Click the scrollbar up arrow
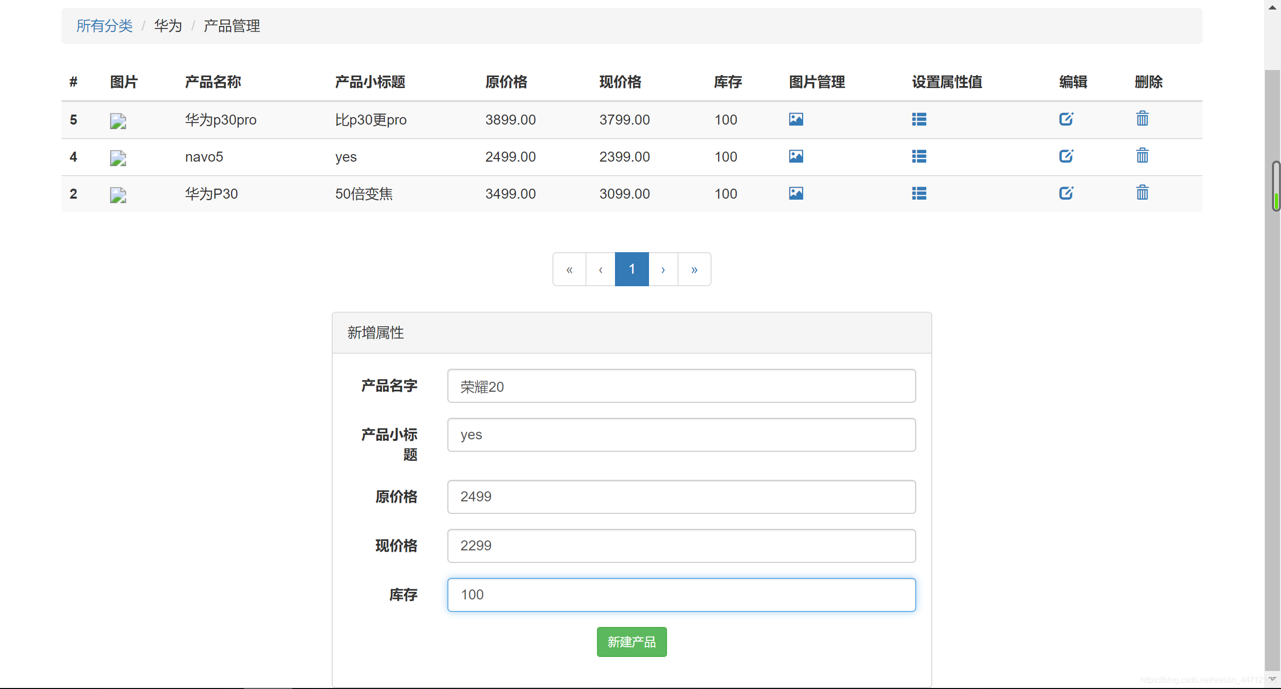The width and height of the screenshot is (1281, 689). tap(1272, 8)
